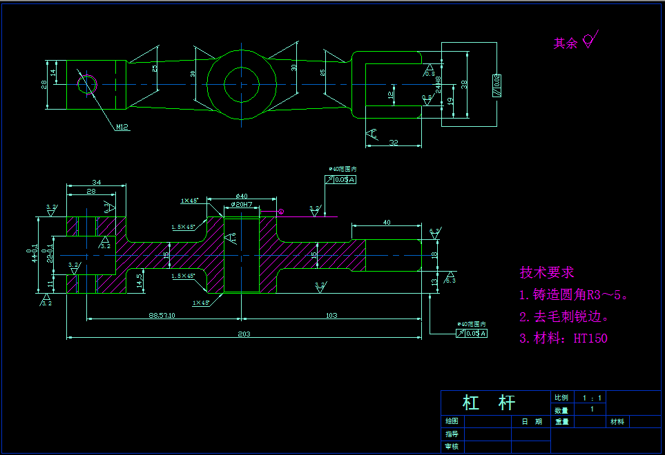Click the 24H8 slot dimension callout
The image size is (665, 455).
pyautogui.click(x=439, y=85)
